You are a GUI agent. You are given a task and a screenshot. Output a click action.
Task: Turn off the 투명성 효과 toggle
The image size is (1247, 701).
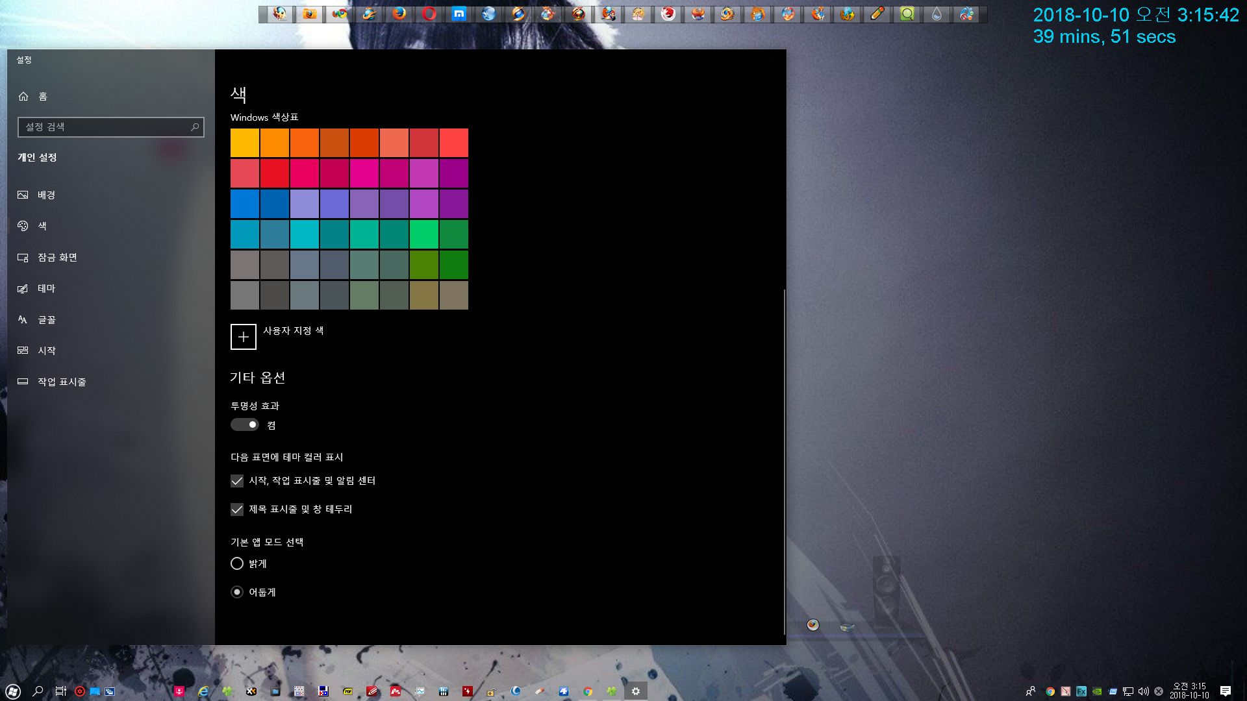(x=245, y=424)
